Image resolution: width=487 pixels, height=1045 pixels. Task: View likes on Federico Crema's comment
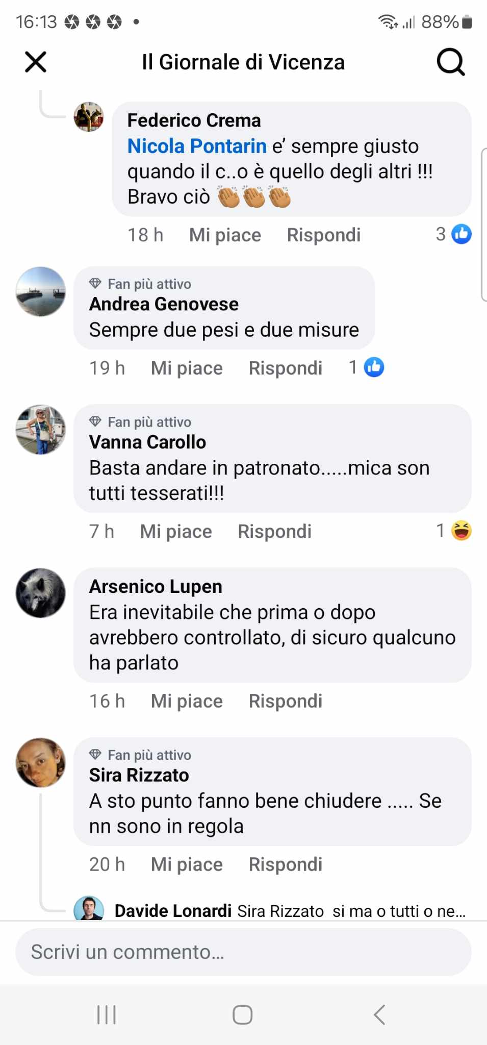click(x=453, y=234)
